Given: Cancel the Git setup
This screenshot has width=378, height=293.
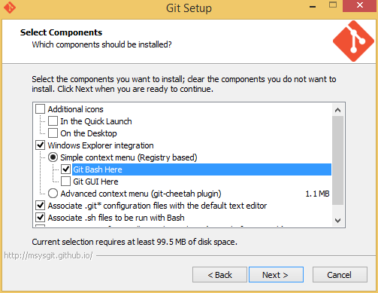Looking at the screenshot, I should coord(340,275).
